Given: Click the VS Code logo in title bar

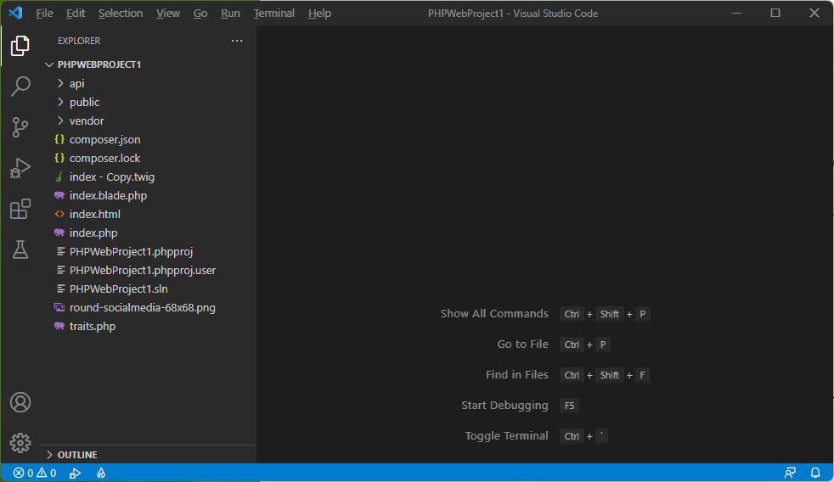Looking at the screenshot, I should coord(15,13).
